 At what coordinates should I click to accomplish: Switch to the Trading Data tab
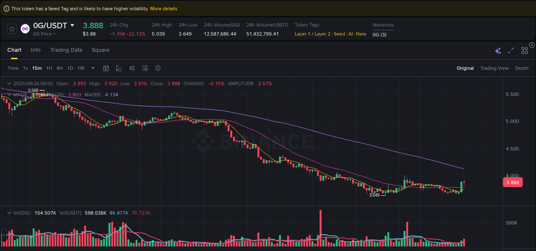click(x=66, y=50)
